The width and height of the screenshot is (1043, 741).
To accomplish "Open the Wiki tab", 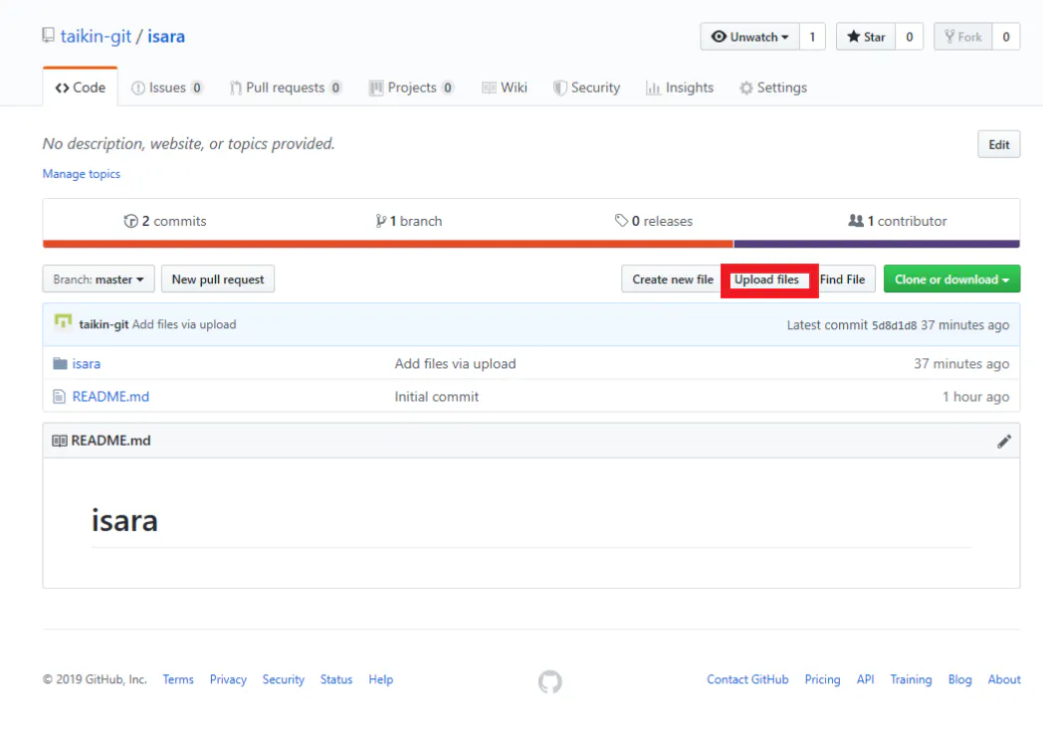I will 505,88.
